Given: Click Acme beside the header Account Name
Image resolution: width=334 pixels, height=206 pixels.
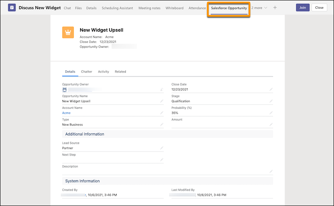Looking at the screenshot, I should pos(109,37).
